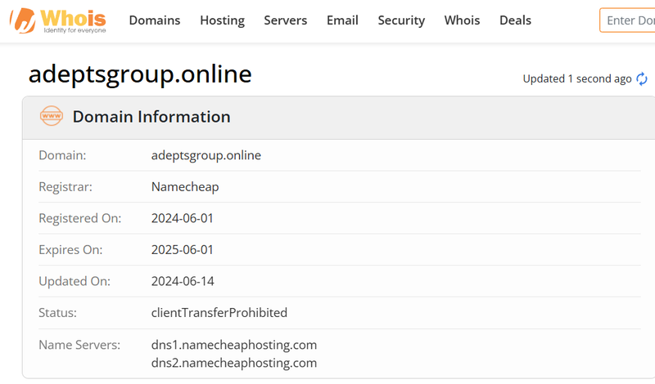
Task: Select the Expires On date 2025-06-01
Action: (182, 250)
